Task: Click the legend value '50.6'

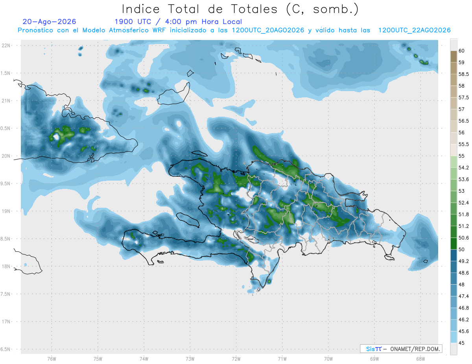Action: [463, 238]
